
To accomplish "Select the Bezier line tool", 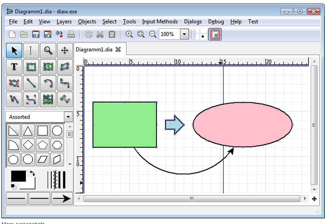I will [31, 99].
